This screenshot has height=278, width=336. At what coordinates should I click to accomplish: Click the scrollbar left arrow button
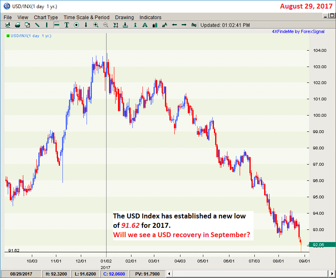click(x=169, y=274)
